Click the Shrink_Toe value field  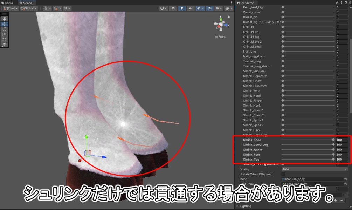click(x=342, y=160)
